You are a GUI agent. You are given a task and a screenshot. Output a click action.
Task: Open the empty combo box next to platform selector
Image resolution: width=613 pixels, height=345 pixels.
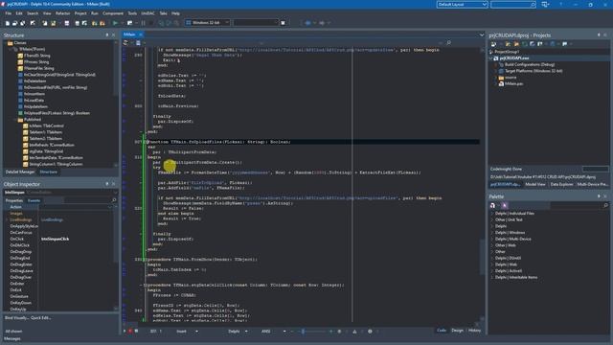(x=256, y=23)
